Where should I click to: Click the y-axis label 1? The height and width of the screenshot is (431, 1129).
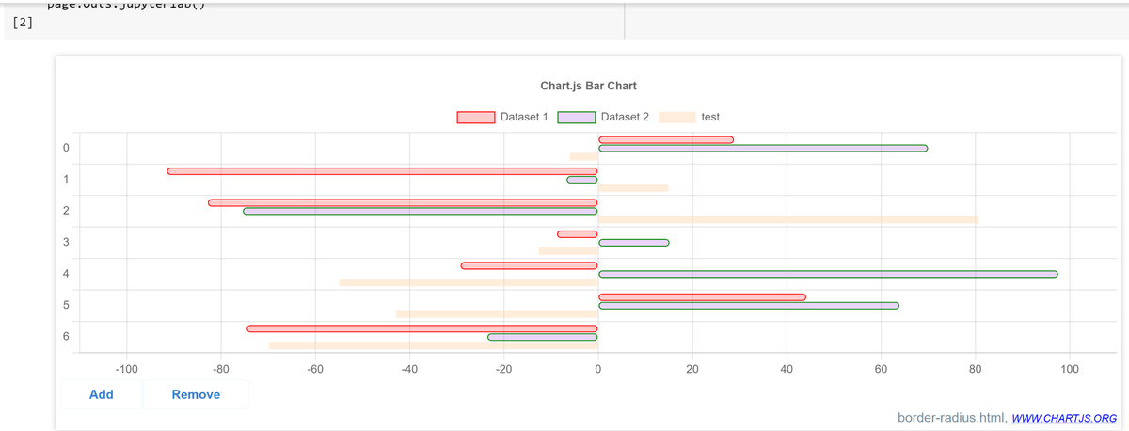66,180
